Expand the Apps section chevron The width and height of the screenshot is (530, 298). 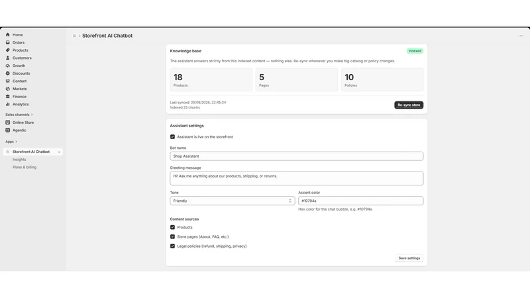tap(16, 142)
